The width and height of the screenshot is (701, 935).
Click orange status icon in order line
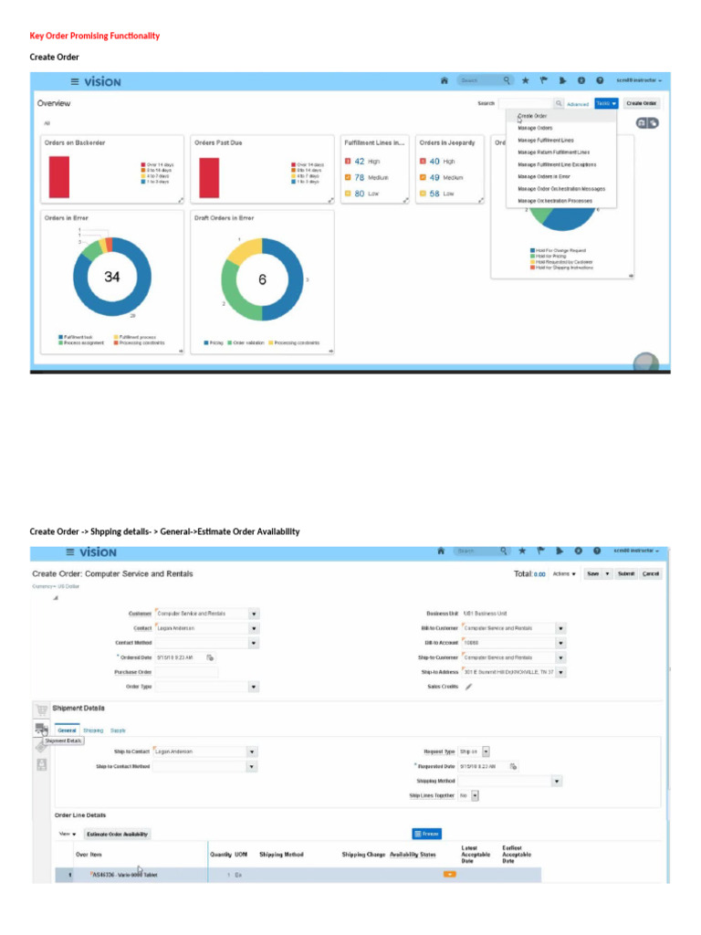coord(449,875)
